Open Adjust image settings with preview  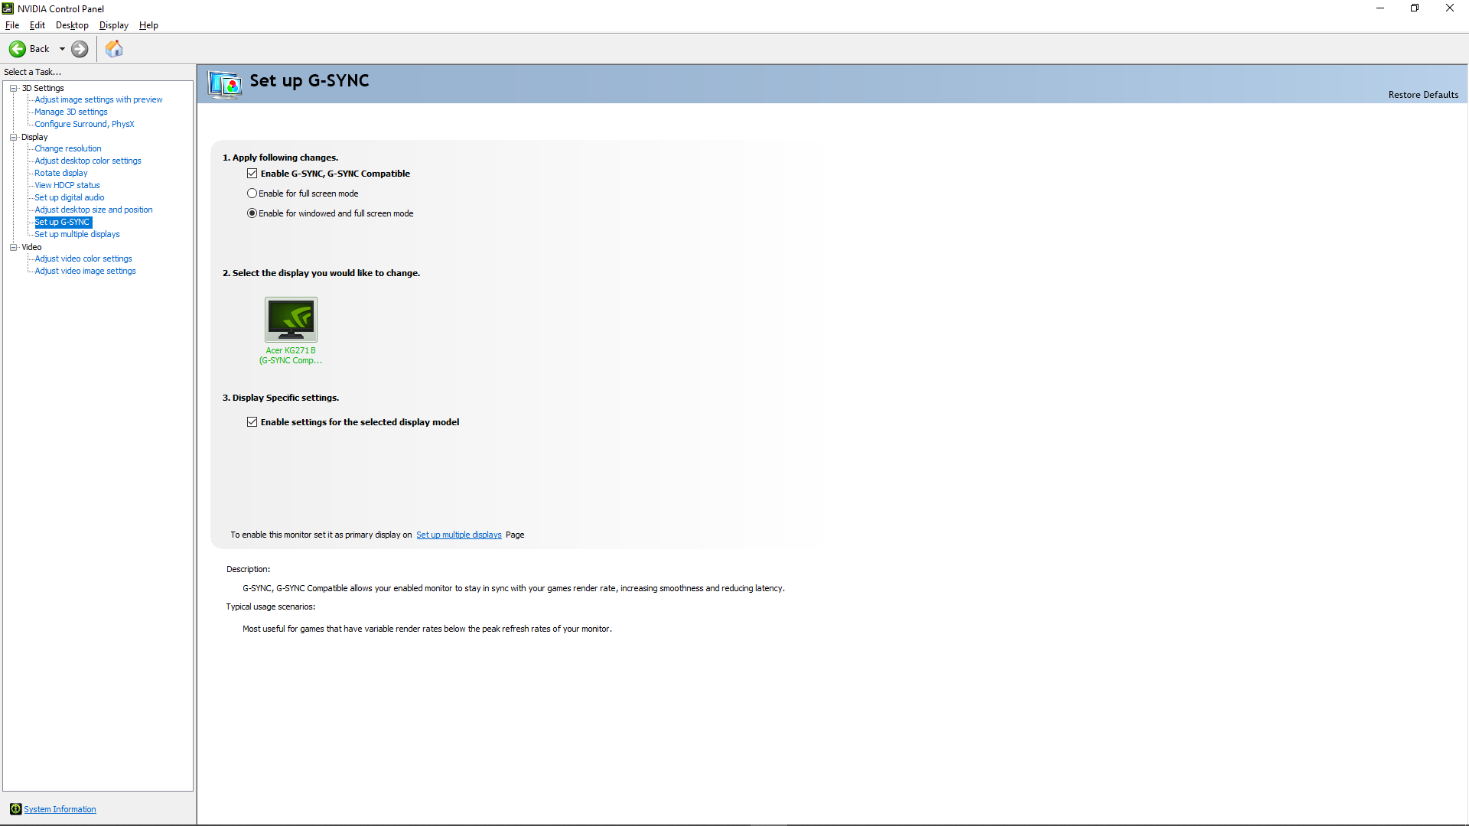[x=99, y=99]
